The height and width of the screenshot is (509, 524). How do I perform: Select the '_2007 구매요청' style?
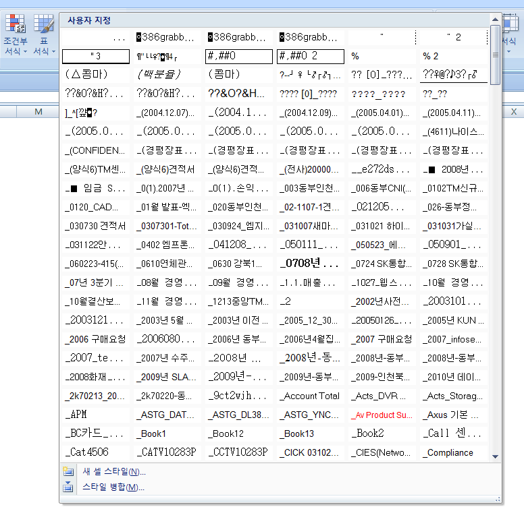382,339
